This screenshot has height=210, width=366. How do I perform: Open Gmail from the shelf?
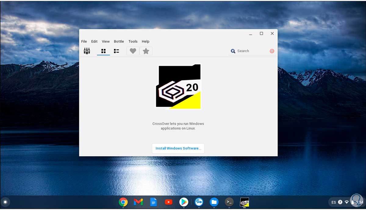(138, 202)
